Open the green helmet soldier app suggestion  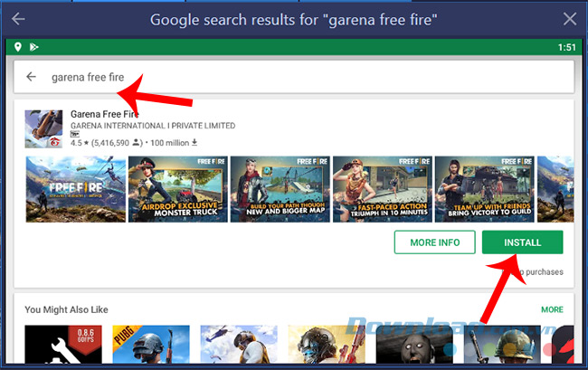pyautogui.click(x=502, y=345)
